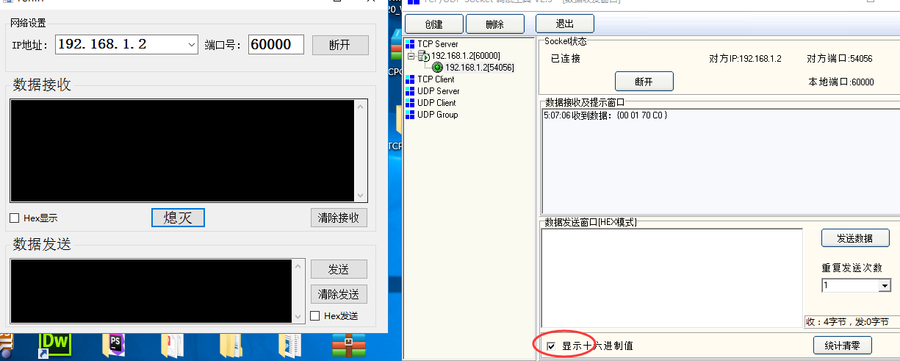Viewport: 900px width, 361px height.
Task: Click the 熄灭 button
Action: pos(178,218)
